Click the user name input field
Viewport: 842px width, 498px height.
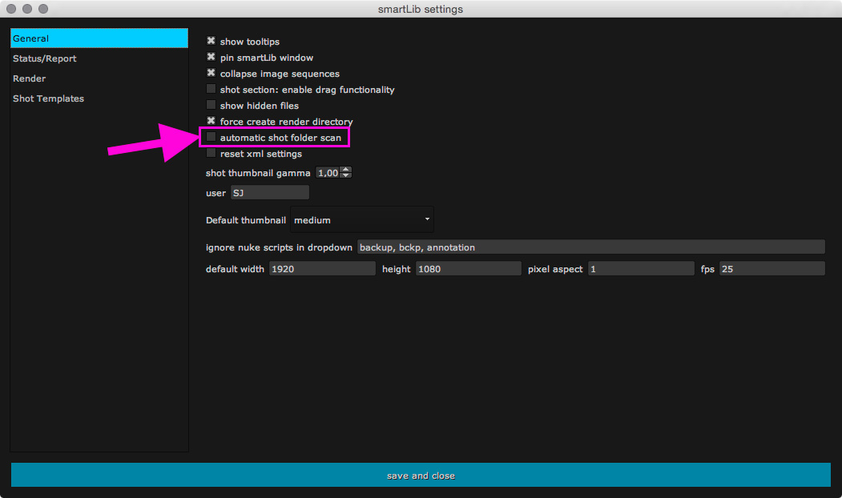click(269, 193)
